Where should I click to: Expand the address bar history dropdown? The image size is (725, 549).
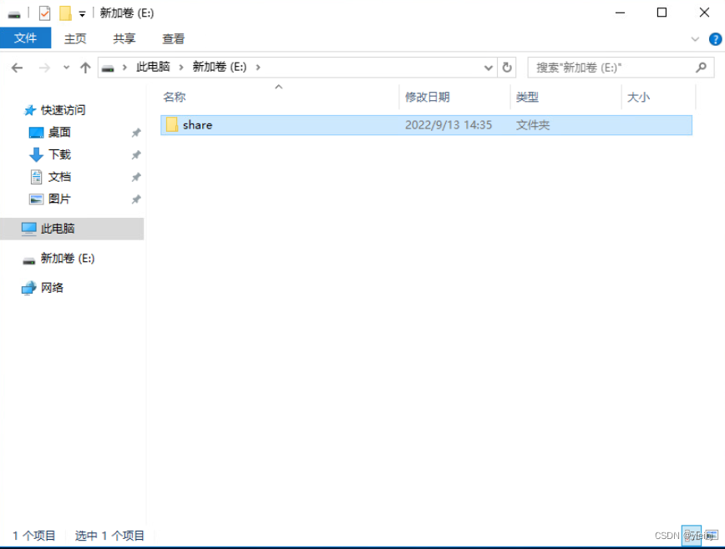(x=487, y=68)
